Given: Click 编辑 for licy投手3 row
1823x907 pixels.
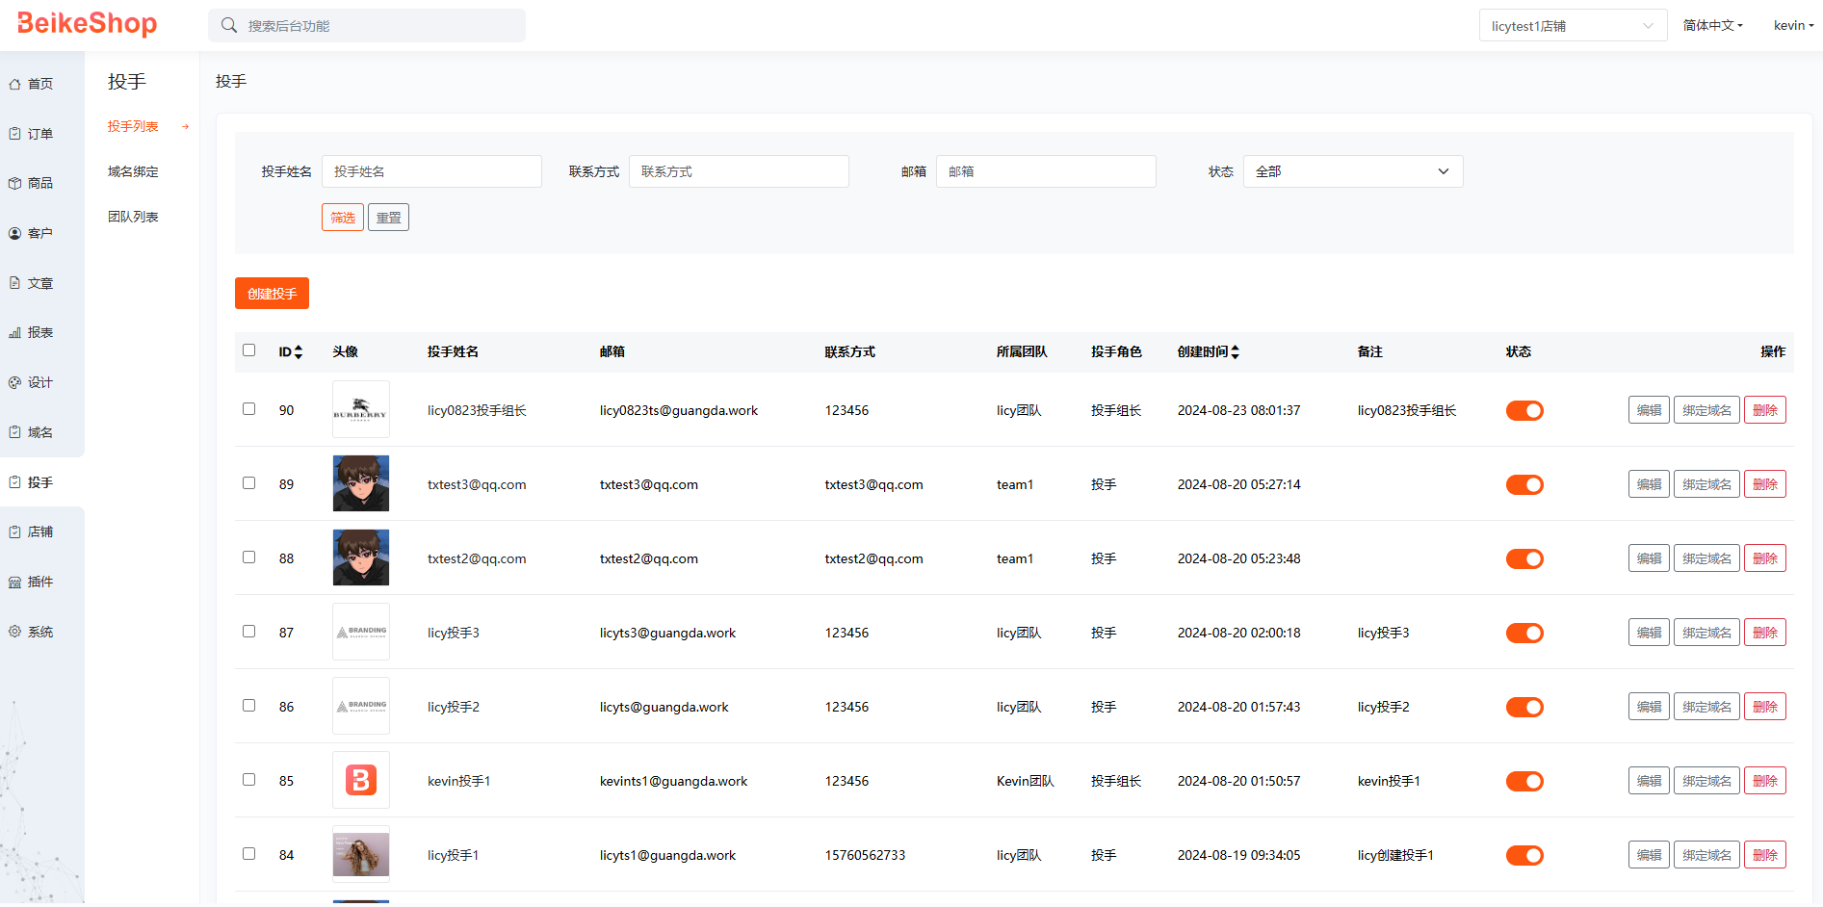Looking at the screenshot, I should 1649,633.
